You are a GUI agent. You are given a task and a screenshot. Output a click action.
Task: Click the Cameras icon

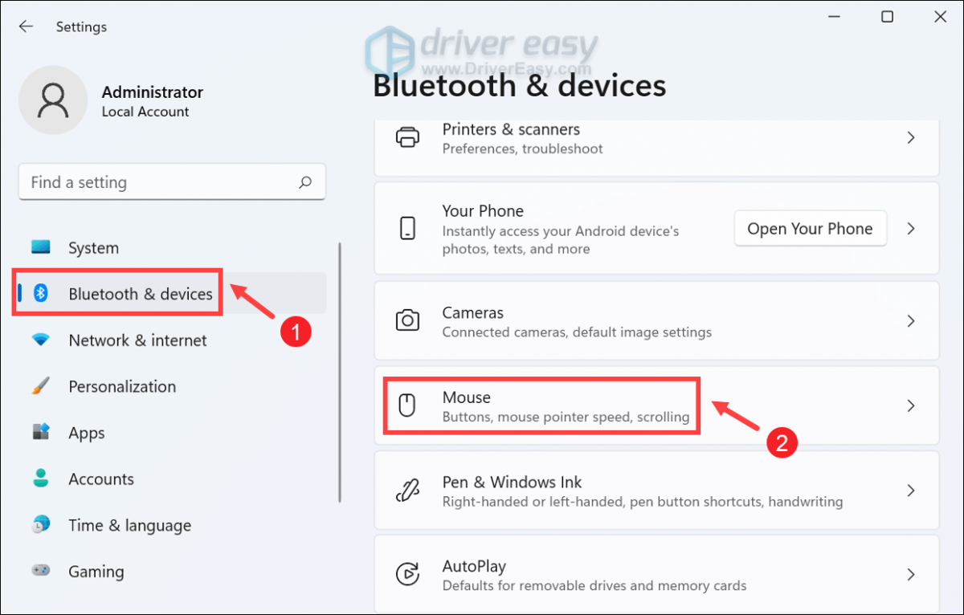408,320
